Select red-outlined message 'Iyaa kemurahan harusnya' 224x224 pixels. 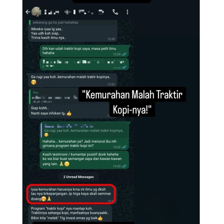pyautogui.click(x=71, y=194)
